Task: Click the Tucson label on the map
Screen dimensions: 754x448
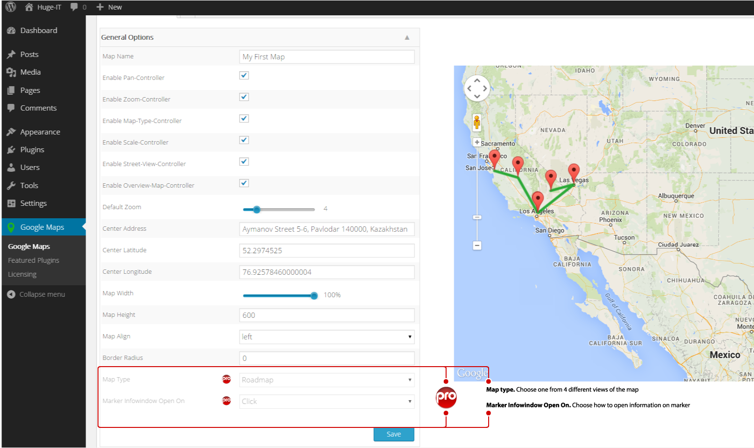Action: (x=624, y=237)
